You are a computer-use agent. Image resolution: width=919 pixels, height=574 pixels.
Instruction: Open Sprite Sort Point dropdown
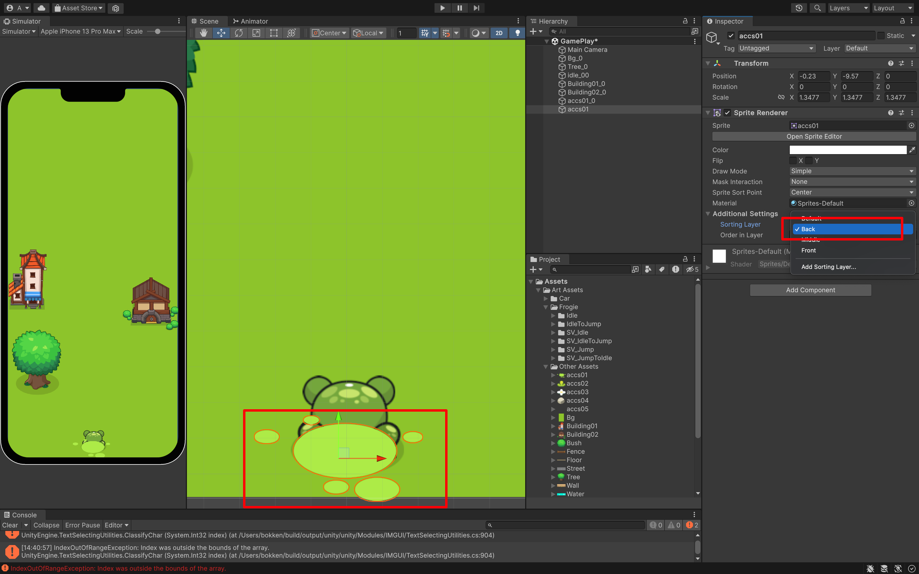tap(853, 192)
